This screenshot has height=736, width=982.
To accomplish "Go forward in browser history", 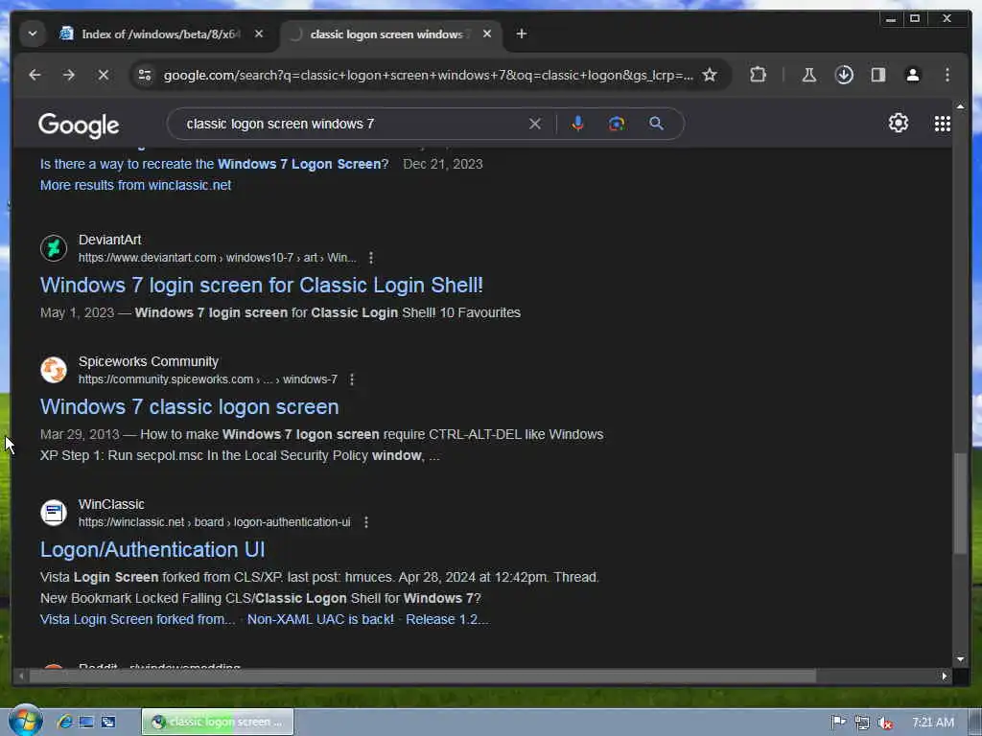I will click(x=69, y=75).
